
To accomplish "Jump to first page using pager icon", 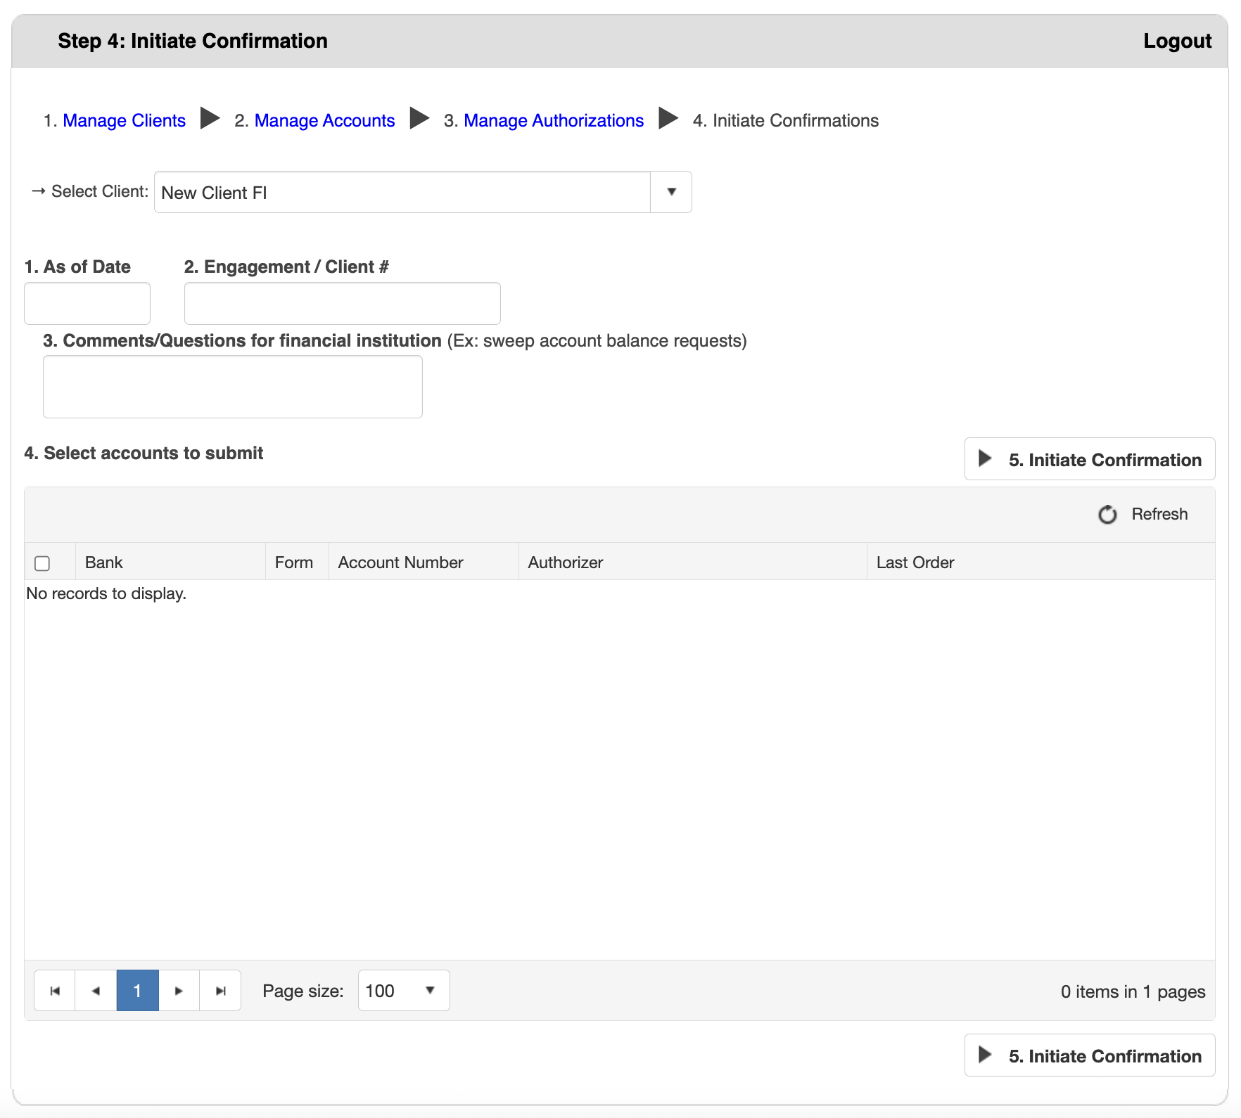I will click(54, 990).
